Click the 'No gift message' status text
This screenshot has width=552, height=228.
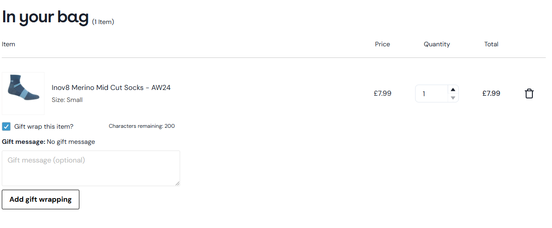point(71,142)
